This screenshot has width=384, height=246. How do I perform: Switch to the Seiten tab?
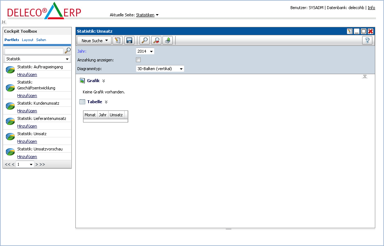pyautogui.click(x=41, y=40)
